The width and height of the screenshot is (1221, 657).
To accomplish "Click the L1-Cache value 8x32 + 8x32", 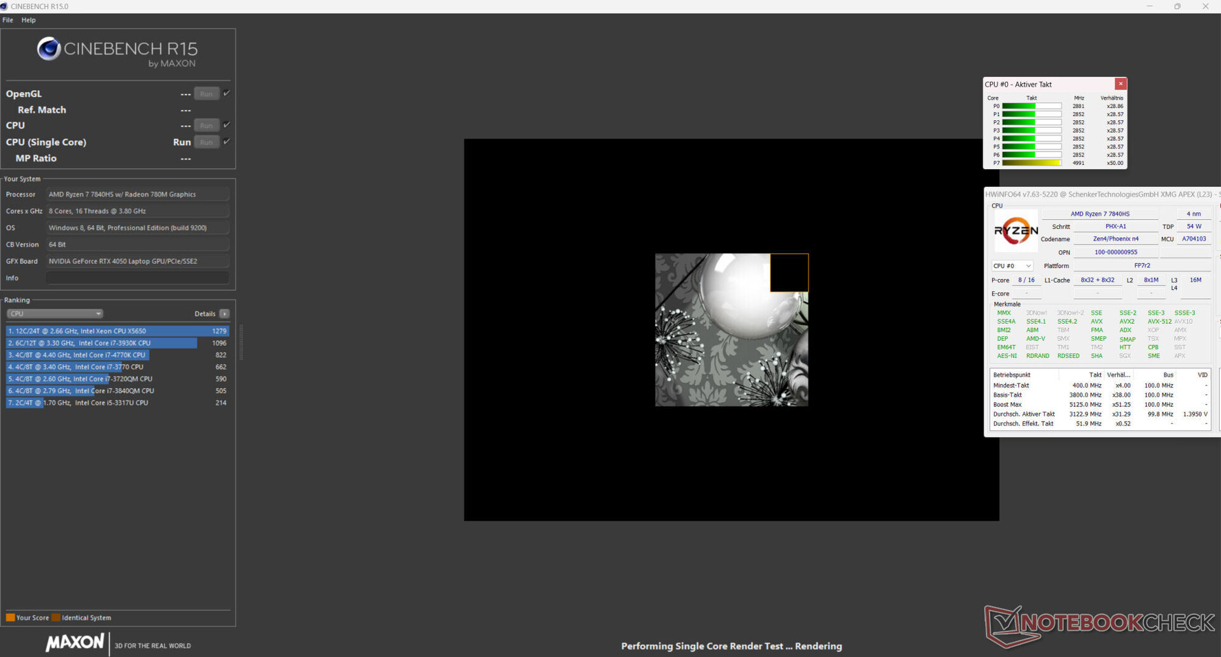I will pos(1097,280).
